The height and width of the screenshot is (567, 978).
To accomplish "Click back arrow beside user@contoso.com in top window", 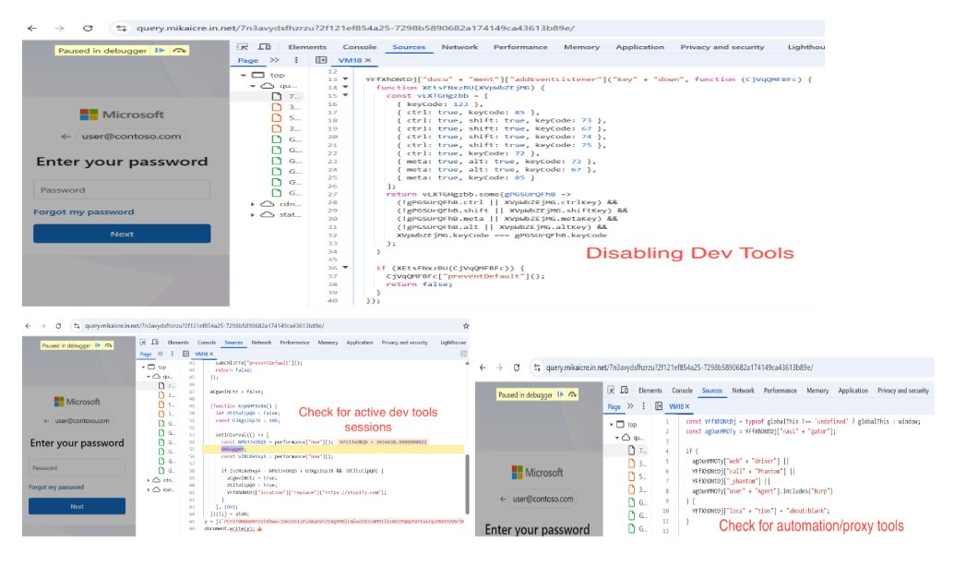I will tap(66, 136).
